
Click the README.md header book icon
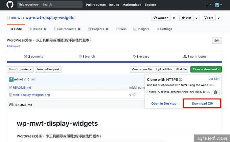point(11,105)
